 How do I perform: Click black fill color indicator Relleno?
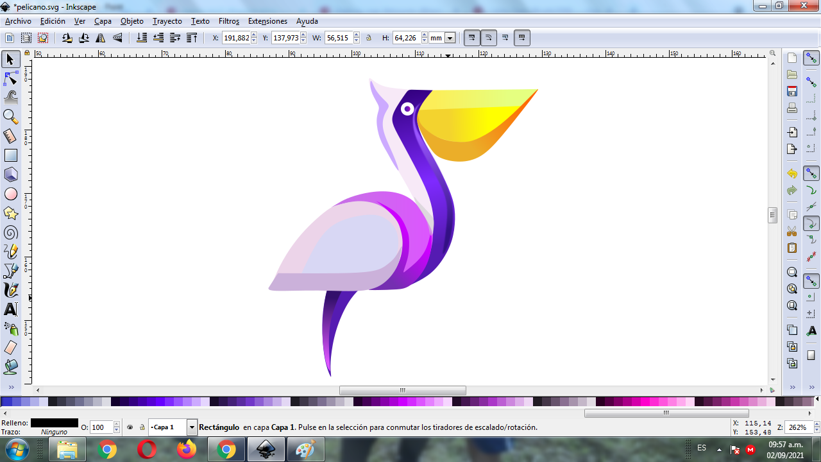55,423
